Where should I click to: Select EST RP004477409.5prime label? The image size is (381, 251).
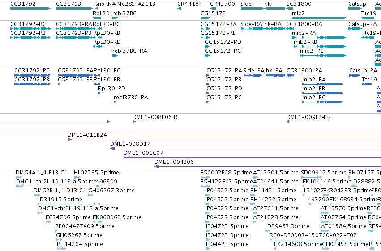(85, 226)
